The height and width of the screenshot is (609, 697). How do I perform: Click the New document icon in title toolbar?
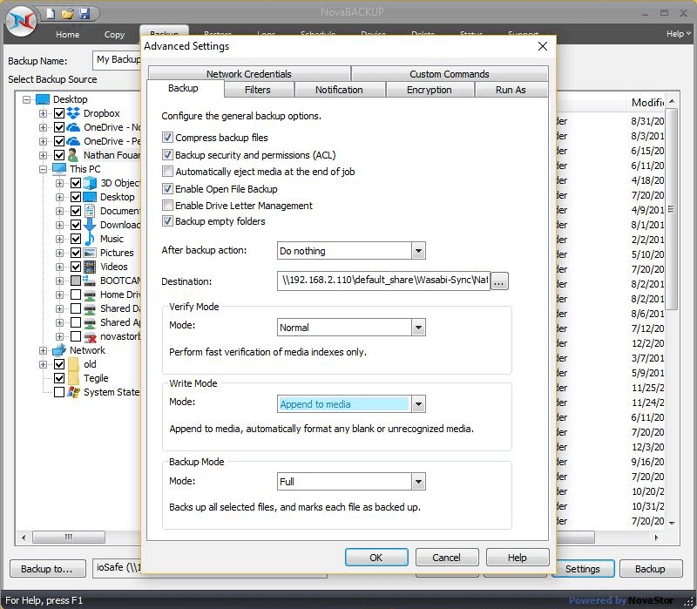tap(51, 14)
